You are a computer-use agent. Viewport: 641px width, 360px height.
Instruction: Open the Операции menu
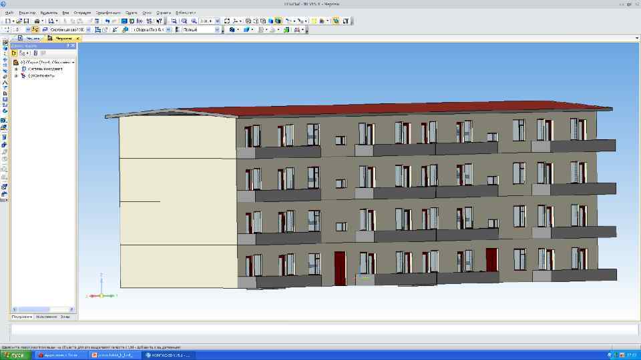pos(82,13)
